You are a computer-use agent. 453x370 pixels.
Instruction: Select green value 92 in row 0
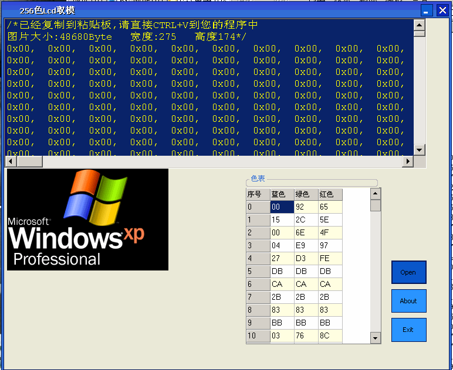[x=306, y=207]
